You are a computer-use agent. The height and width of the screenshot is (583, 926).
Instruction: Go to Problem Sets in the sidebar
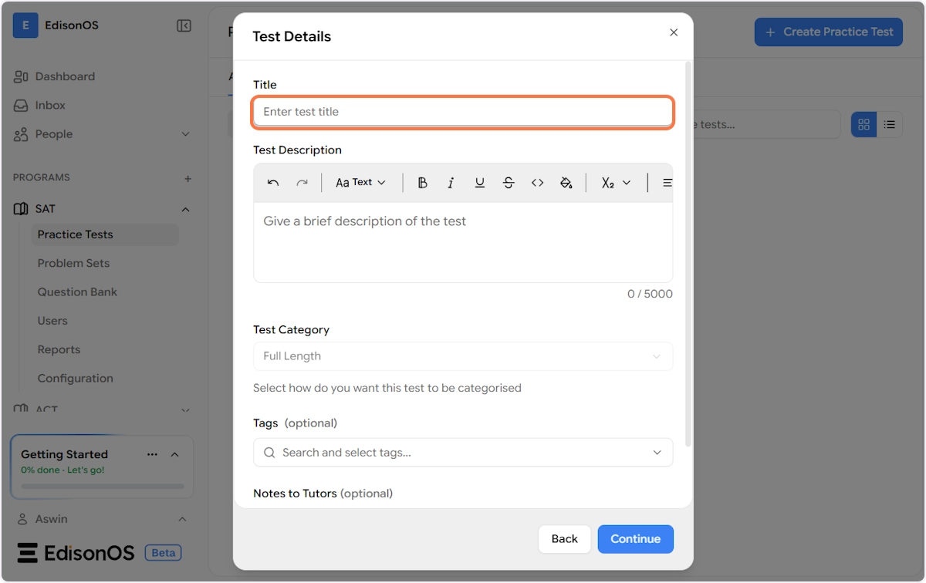73,263
